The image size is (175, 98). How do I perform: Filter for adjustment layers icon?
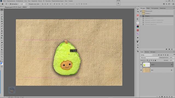(161, 55)
